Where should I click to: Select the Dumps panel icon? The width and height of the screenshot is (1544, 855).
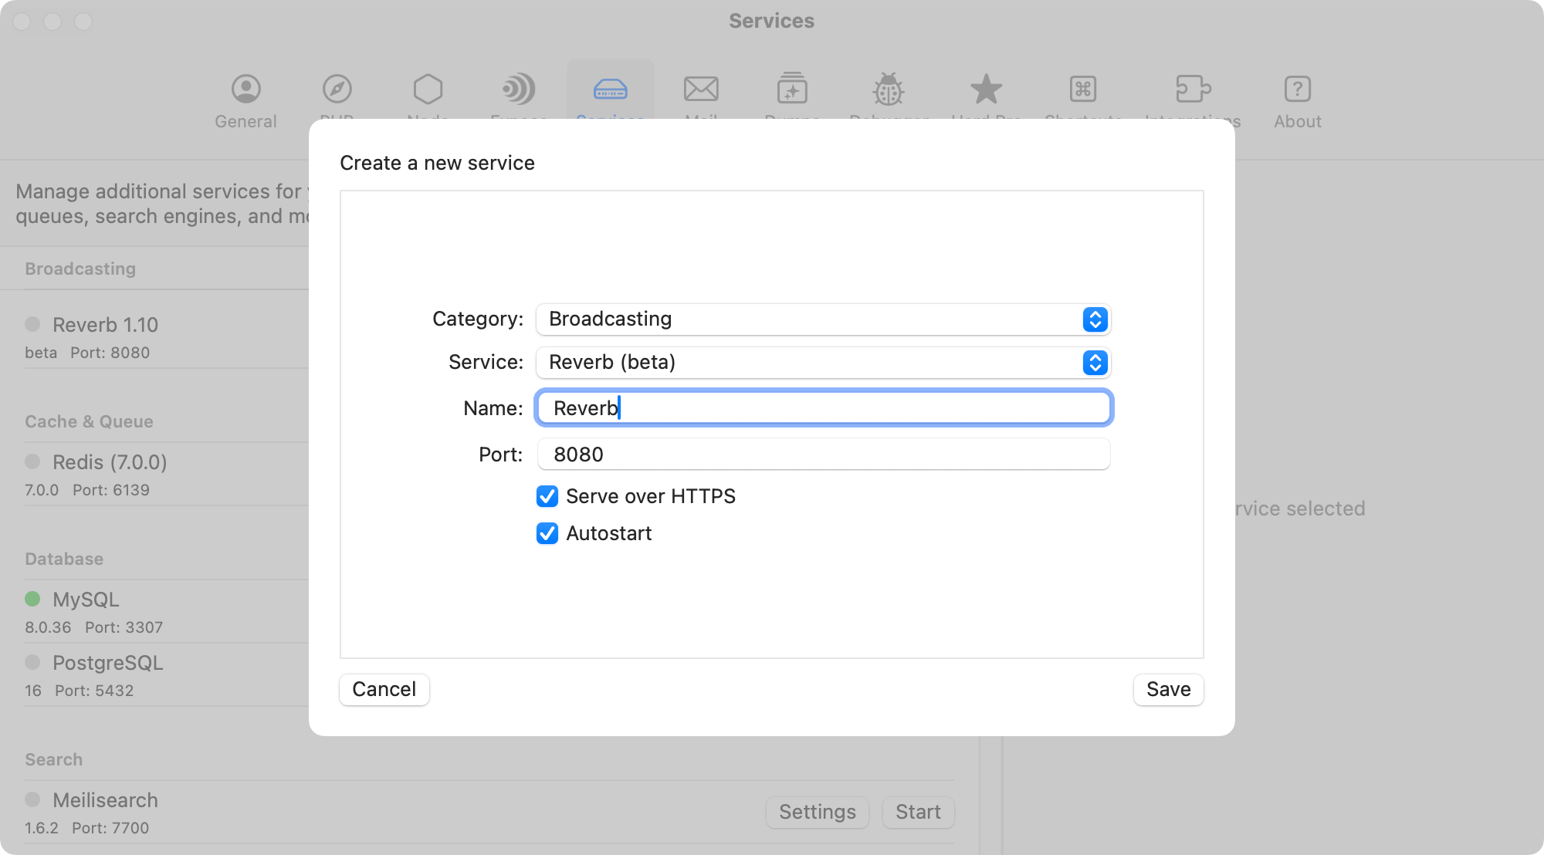792,89
